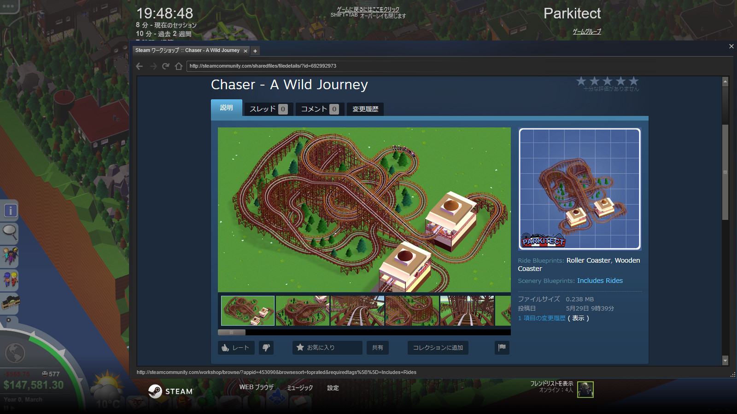
Task: Click the Steam logo in the overlay bar
Action: coord(170,391)
